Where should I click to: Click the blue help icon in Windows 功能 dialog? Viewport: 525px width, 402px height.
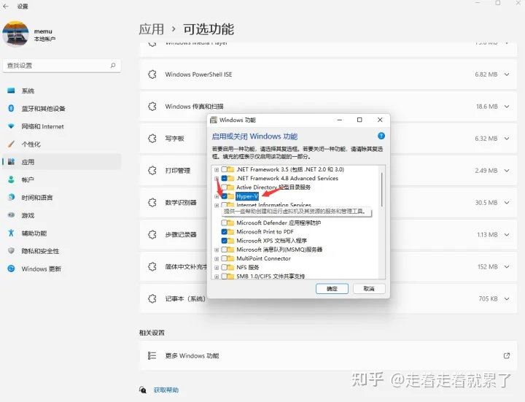381,136
